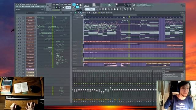Mute the Strings Mel channel LED
The image size is (196, 110).
point(17,30)
